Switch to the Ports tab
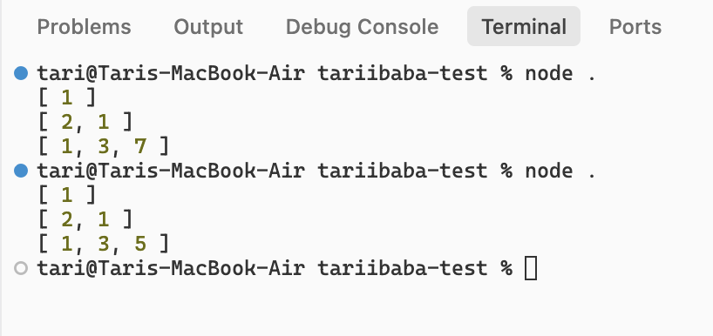This screenshot has height=336, width=713. pyautogui.click(x=635, y=27)
